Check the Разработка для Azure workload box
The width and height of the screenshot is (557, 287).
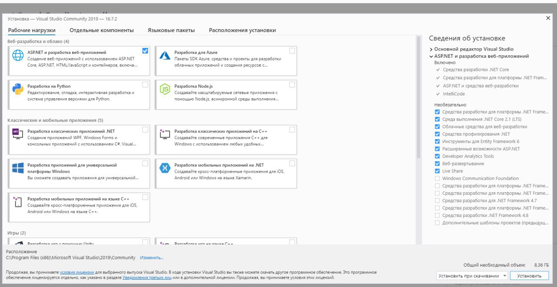click(x=292, y=50)
